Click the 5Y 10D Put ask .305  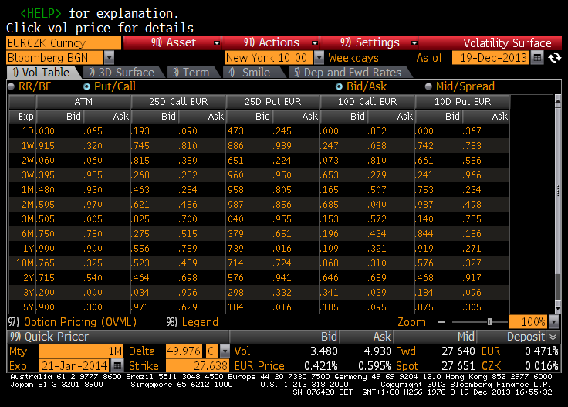point(472,307)
